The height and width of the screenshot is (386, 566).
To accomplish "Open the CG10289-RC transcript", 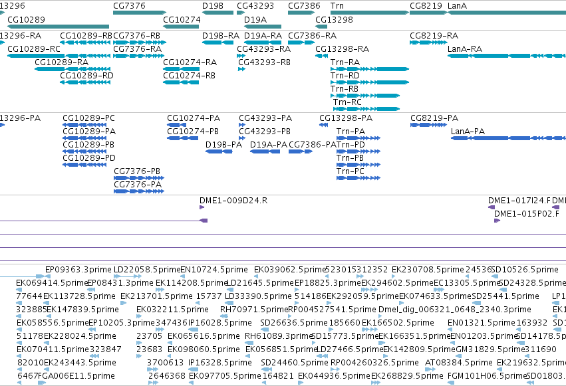I will tap(59, 56).
